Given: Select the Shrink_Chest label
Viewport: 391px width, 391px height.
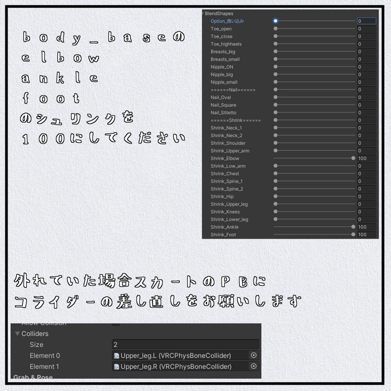Looking at the screenshot, I should pyautogui.click(x=225, y=174).
